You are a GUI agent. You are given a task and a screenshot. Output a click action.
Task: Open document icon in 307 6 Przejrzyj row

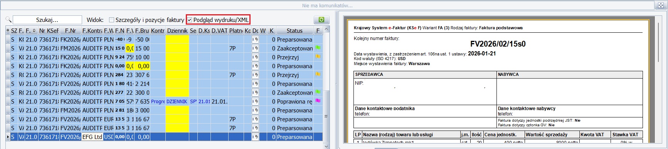coord(255,75)
